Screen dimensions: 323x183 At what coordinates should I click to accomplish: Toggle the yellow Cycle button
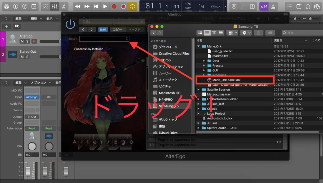pos(132,6)
